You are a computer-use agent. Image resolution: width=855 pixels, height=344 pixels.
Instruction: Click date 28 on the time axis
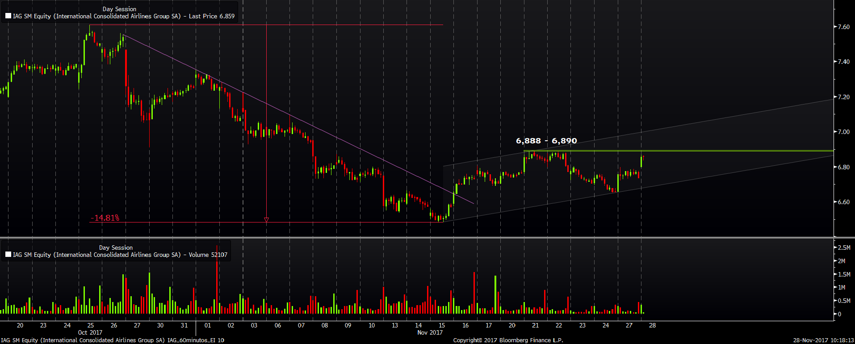point(653,325)
